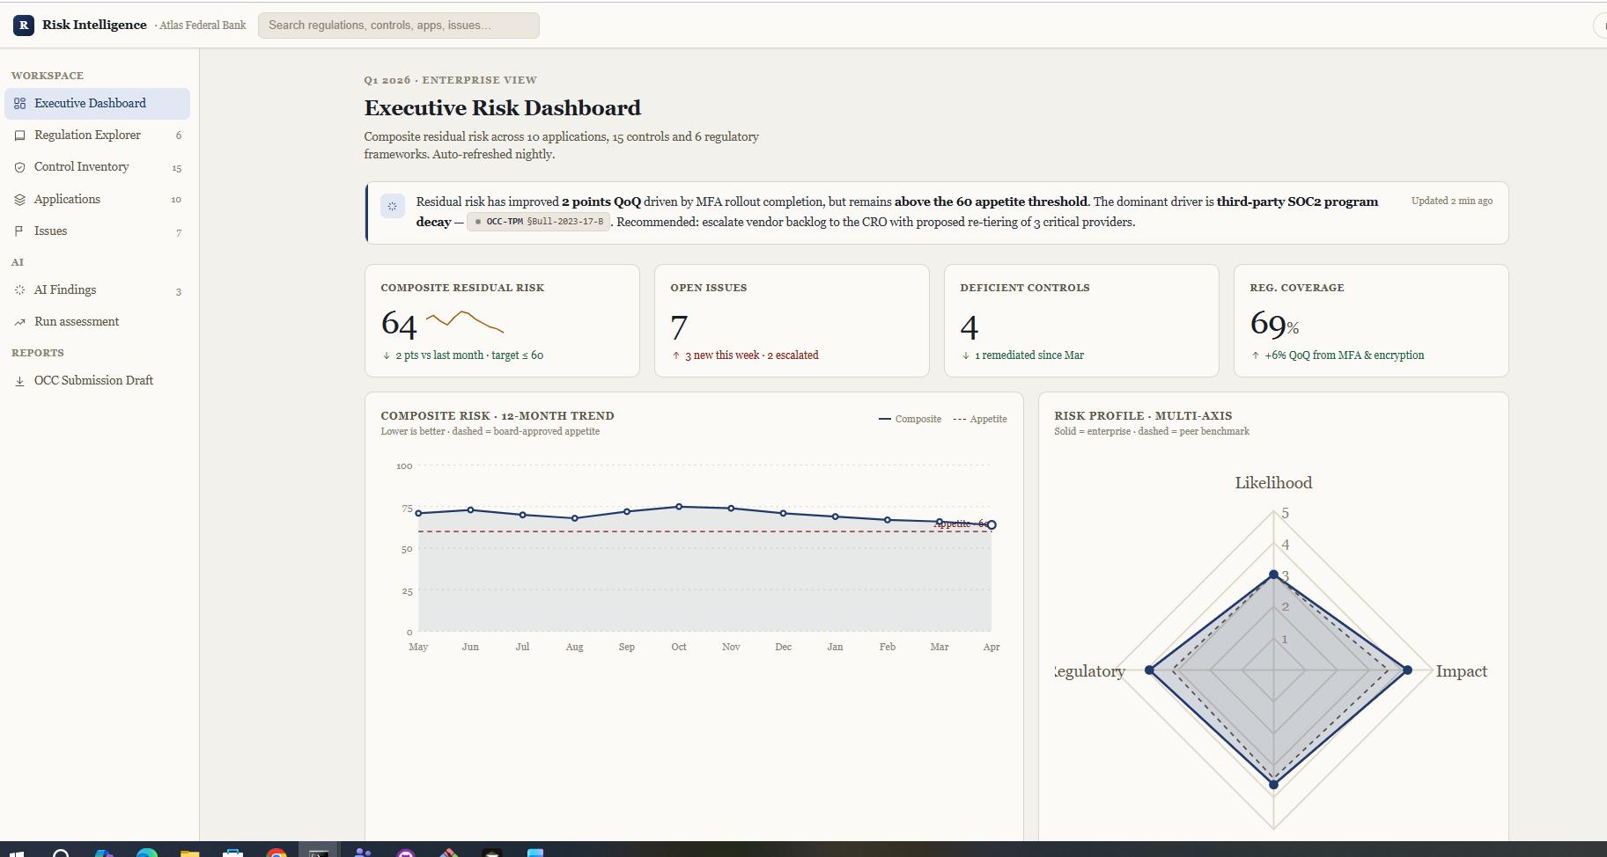This screenshot has height=857, width=1607.
Task: Click the Issues flag icon
Action: coord(19,231)
